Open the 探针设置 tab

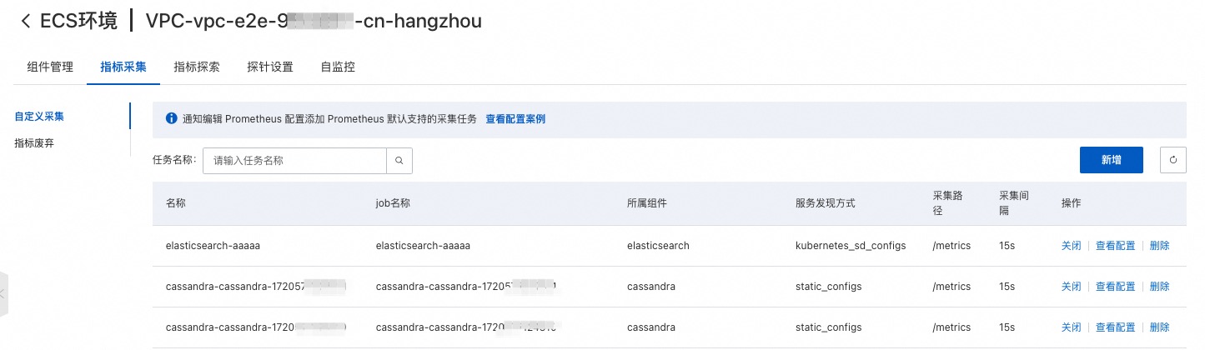[270, 67]
